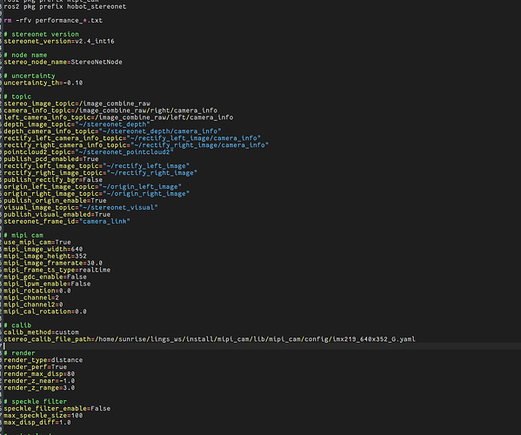This screenshot has height=435, width=521.
Task: Select the '# topic' comment line
Action: (x=17, y=97)
